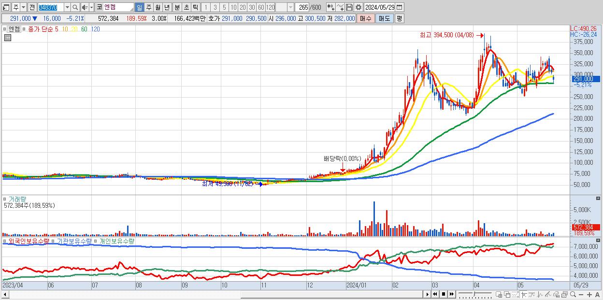Click the 개인보유수량 indicator label

[x=116, y=241]
